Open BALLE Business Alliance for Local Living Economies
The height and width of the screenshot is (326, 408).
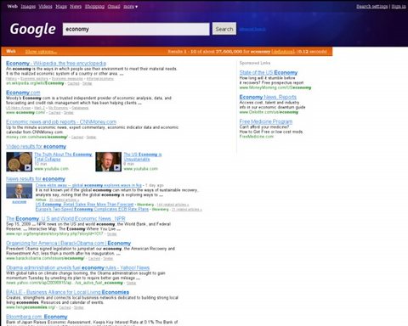click(x=68, y=292)
